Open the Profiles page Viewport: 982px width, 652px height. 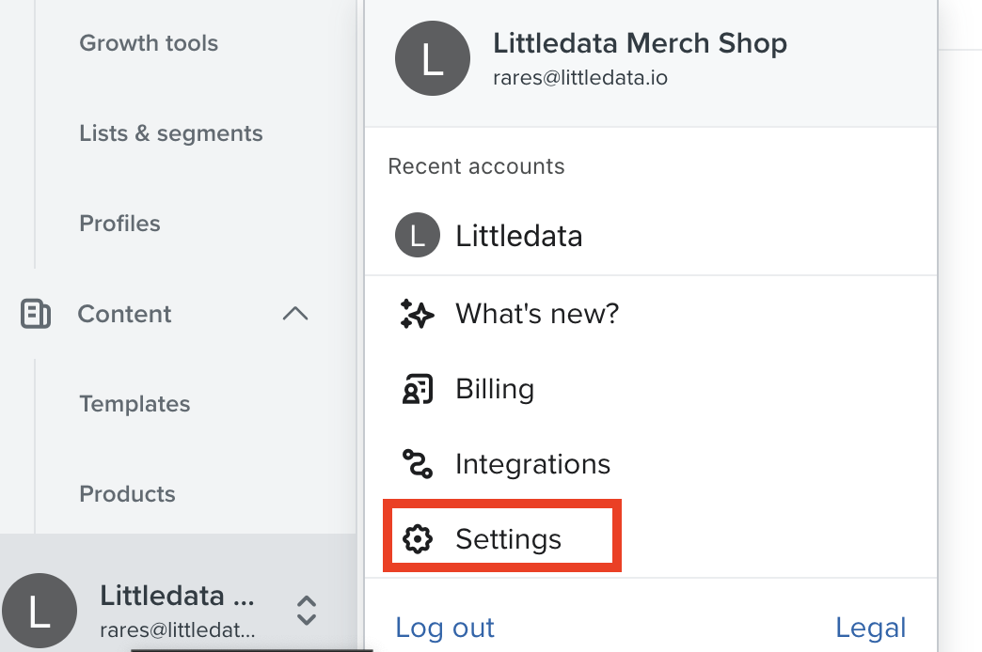(x=119, y=224)
